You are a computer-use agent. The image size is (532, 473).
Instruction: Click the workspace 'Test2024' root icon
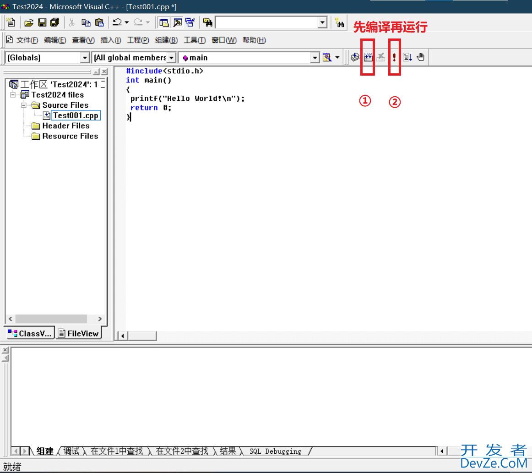coord(14,84)
